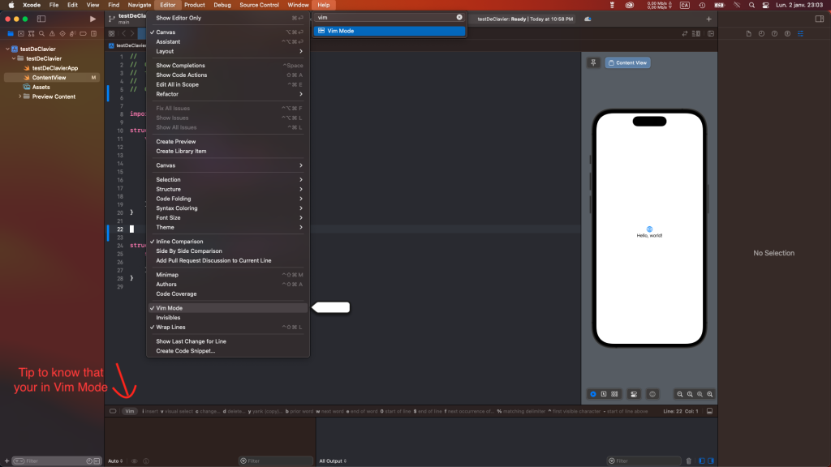Show the File inspector

click(x=749, y=34)
